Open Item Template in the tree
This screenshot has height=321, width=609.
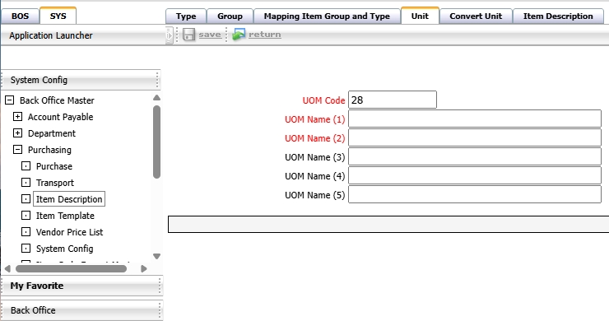click(65, 216)
